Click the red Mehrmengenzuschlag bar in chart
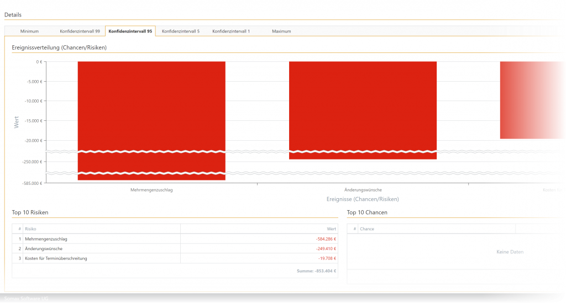This screenshot has width=566, height=303. pyautogui.click(x=151, y=105)
